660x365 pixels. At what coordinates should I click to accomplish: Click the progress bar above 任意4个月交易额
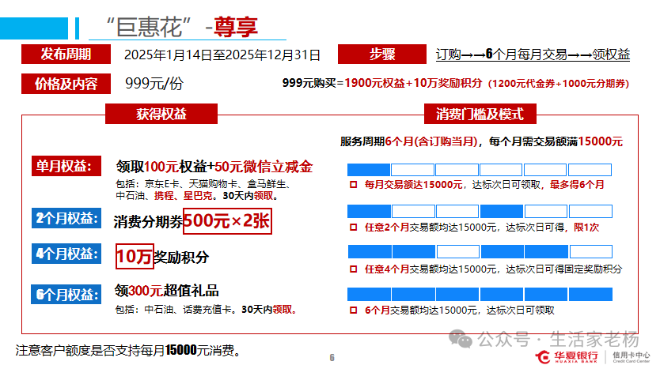(x=480, y=251)
